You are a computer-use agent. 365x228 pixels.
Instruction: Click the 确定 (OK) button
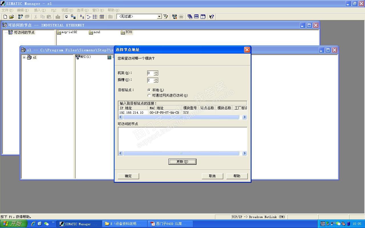click(128, 176)
